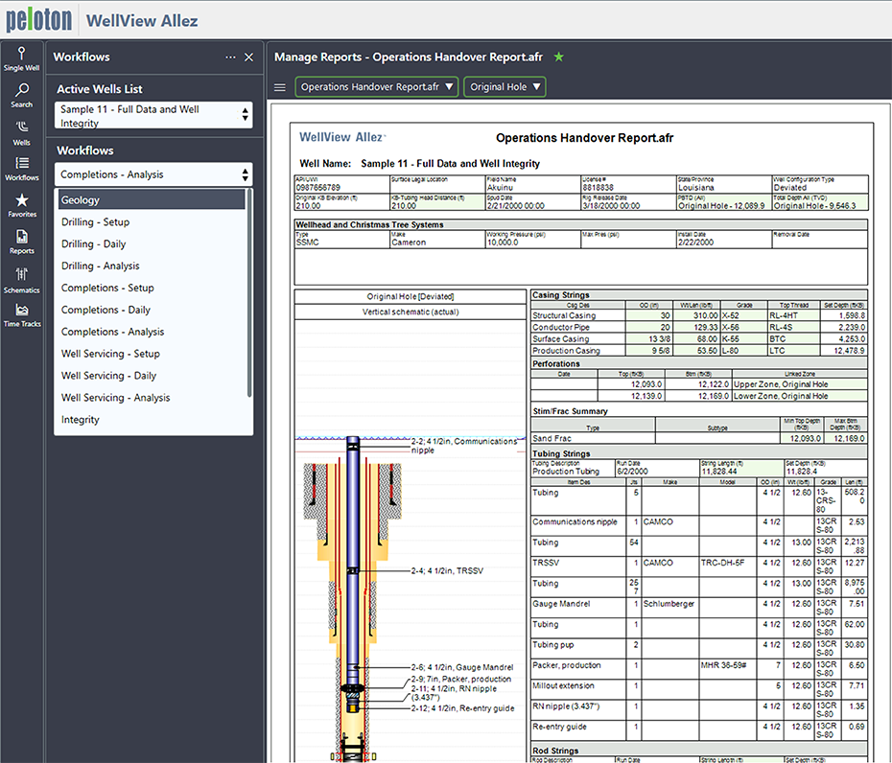The height and width of the screenshot is (763, 892).
Task: Open the Original Hole wellbore dropdown
Action: click(x=505, y=86)
